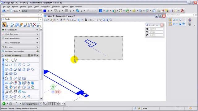Image resolution: width=198 pixels, height=111 pixels.
Task: Select the Place Circle tool in row W
Action: click(24, 65)
